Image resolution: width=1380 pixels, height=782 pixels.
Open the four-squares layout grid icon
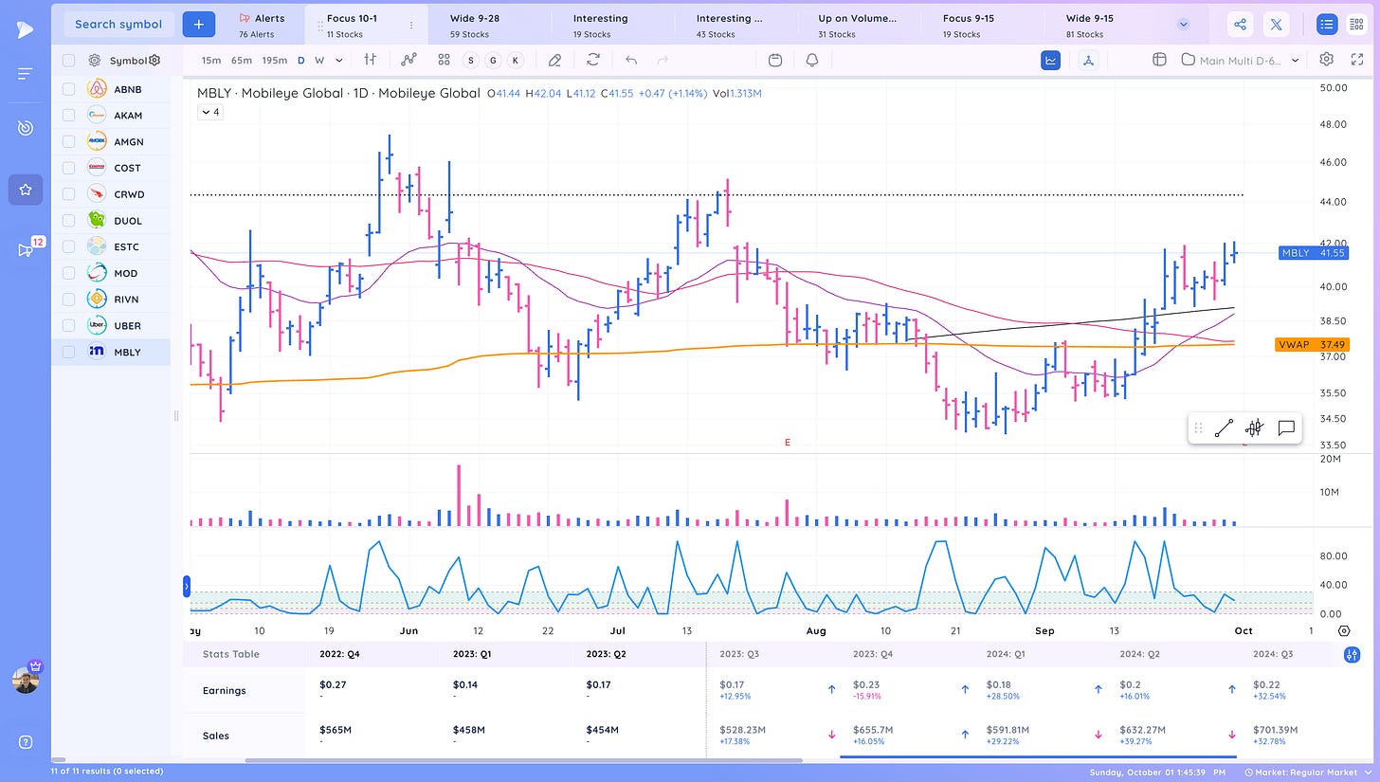444,60
